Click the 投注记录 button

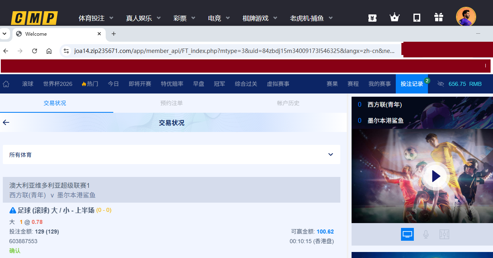pyautogui.click(x=412, y=84)
